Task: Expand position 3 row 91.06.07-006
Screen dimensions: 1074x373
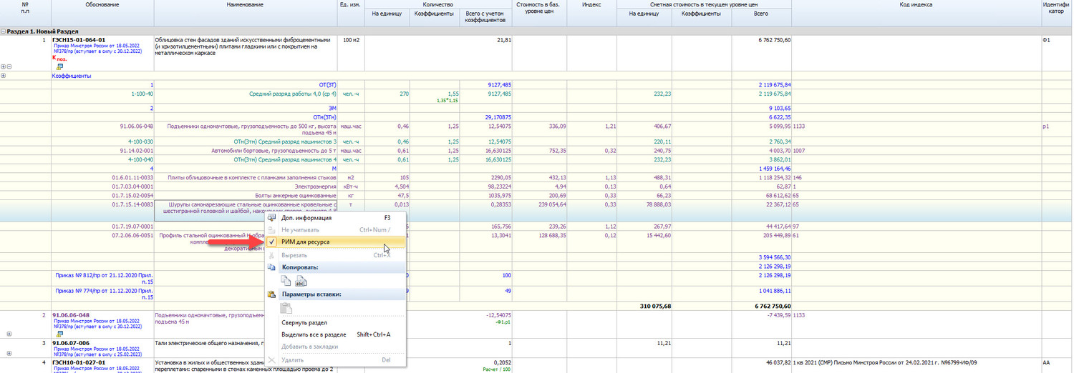Action: 9,353
